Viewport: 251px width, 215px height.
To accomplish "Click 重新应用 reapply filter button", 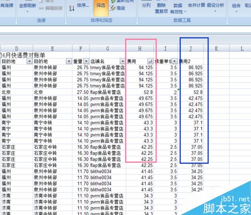I will [x=123, y=1].
